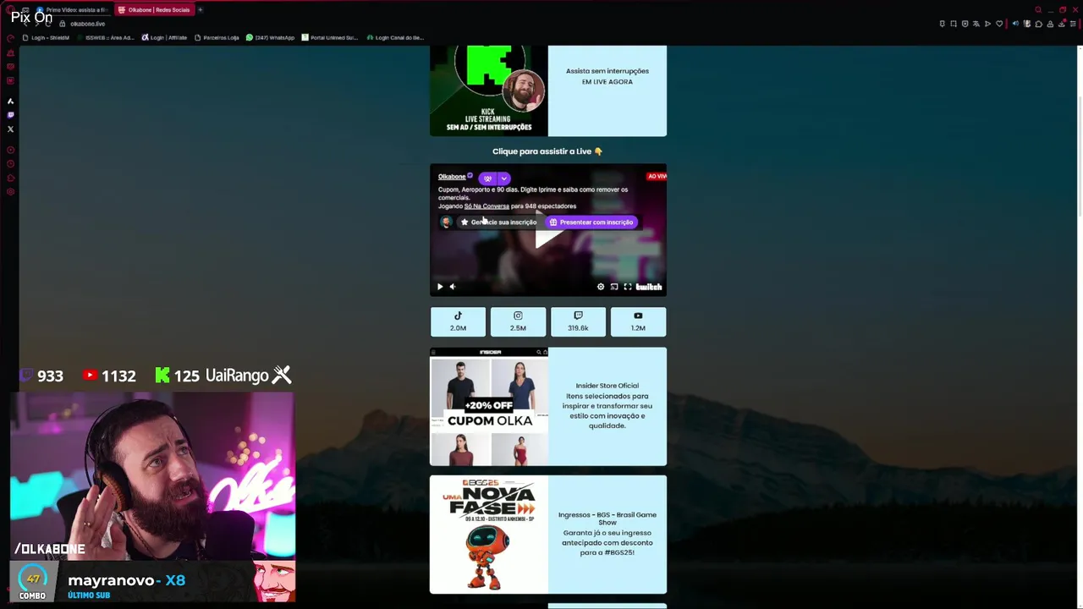Select Olkabone Redes Sociais tab
Screen dimensions: 1083x609
point(153,10)
